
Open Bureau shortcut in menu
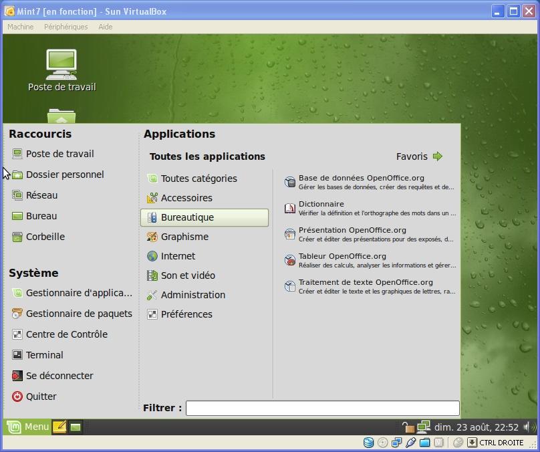point(35,216)
